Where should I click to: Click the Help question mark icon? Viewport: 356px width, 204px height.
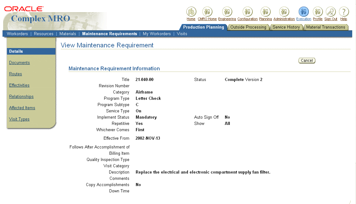(344, 12)
